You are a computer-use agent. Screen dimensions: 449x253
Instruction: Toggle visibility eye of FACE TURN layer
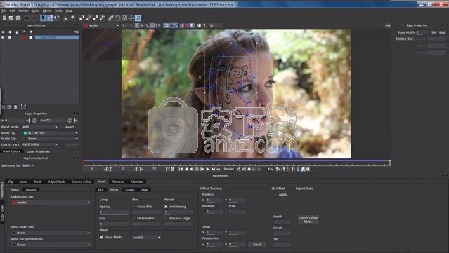coord(3,37)
